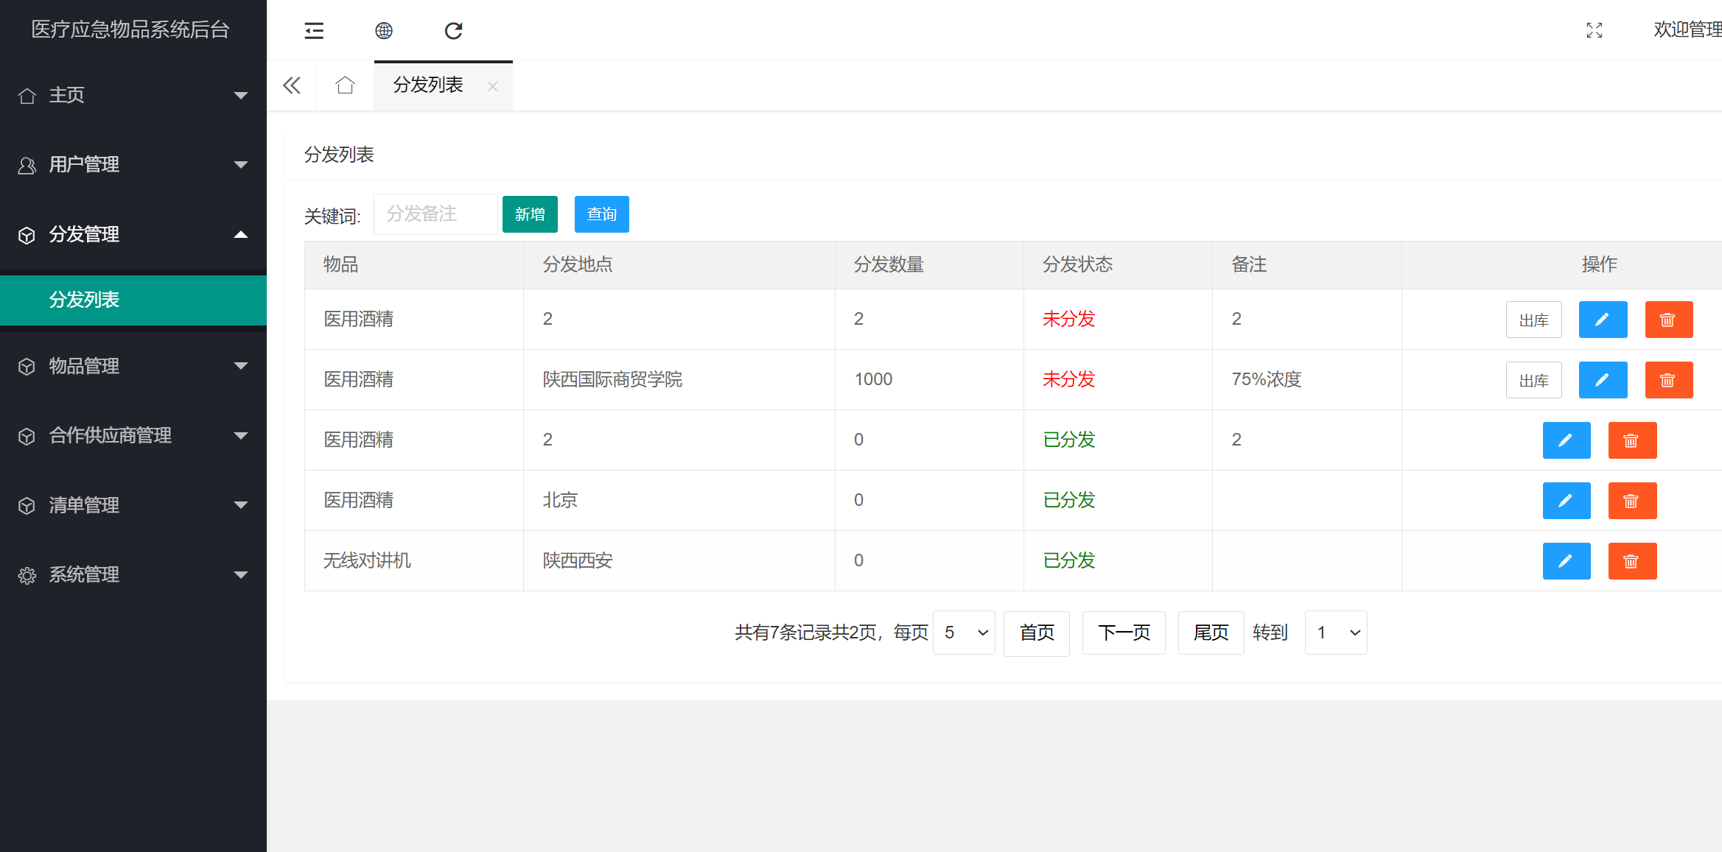Expand the 用户管理 menu section
This screenshot has height=852, width=1722.
133,165
